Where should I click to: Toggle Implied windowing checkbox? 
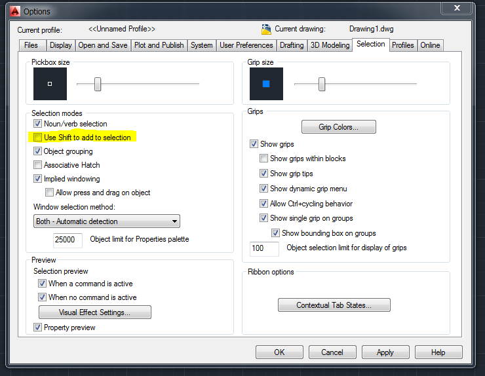[37, 179]
